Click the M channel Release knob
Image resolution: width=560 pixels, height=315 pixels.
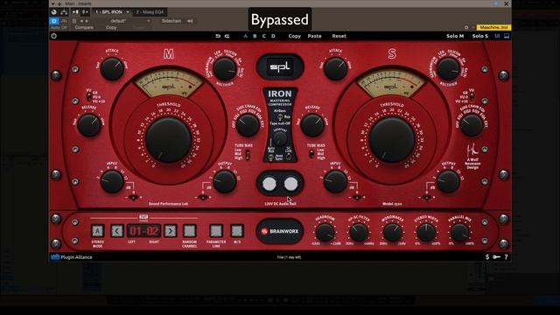tap(89, 125)
